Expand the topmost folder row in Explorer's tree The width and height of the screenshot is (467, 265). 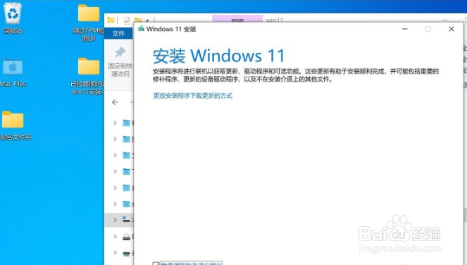115,123
